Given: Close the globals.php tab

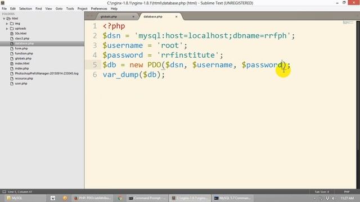Looking at the screenshot, I should (x=133, y=17).
